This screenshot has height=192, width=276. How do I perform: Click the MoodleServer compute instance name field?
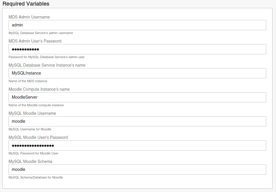pyautogui.click(x=137, y=97)
